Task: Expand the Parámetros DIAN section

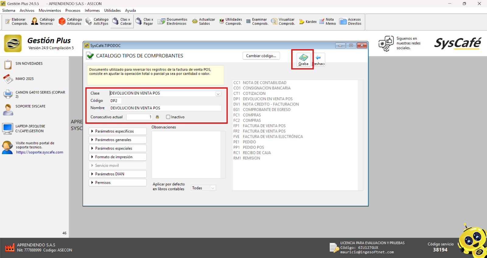Action: click(117, 174)
